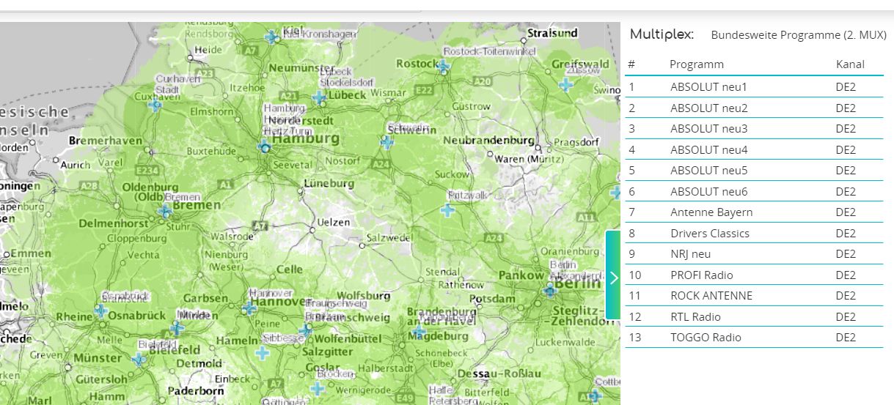Select TOGGO Radio in the table
The height and width of the screenshot is (405, 894).
click(x=706, y=338)
